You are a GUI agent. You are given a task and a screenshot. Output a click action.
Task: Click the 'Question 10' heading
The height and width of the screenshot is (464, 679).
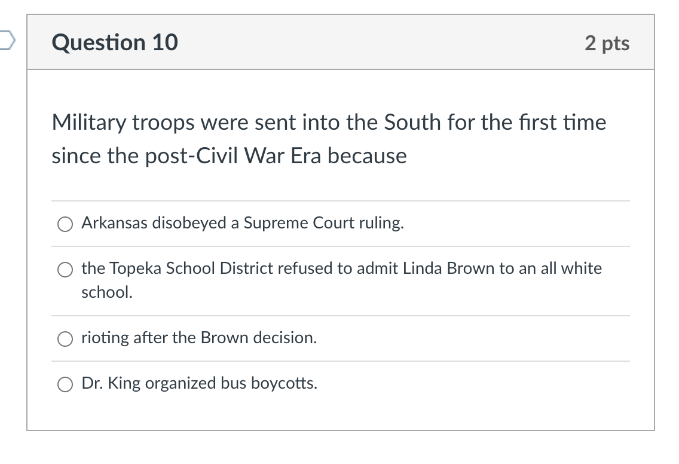(x=115, y=42)
